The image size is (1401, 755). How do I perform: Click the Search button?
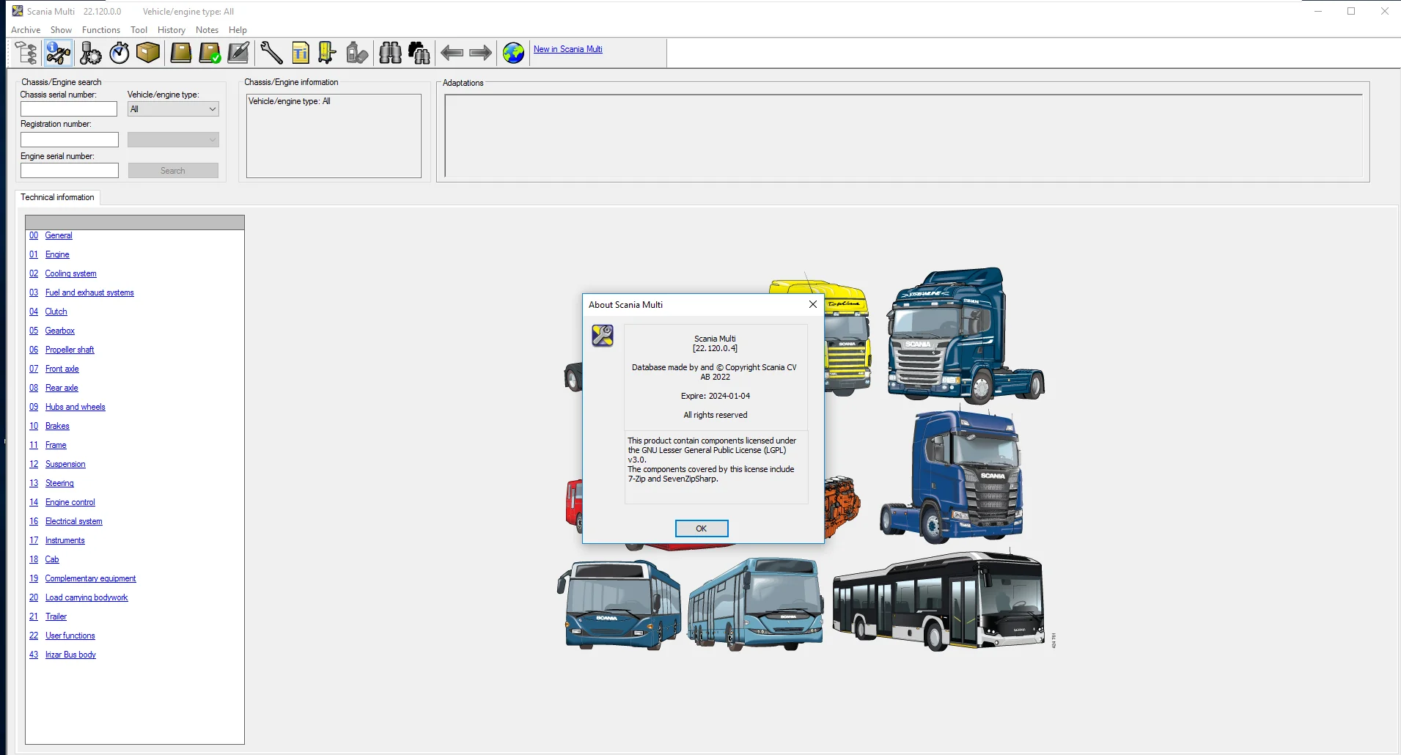(173, 170)
